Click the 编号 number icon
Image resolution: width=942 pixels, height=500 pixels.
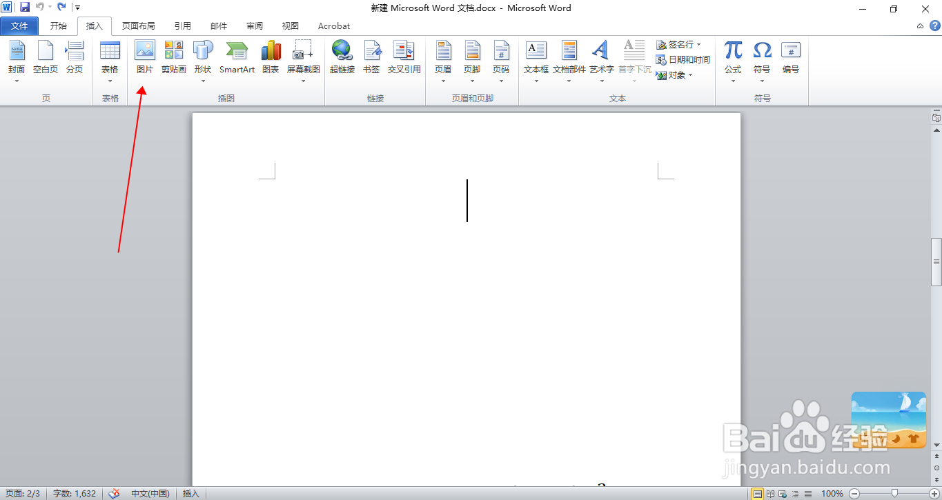(791, 57)
